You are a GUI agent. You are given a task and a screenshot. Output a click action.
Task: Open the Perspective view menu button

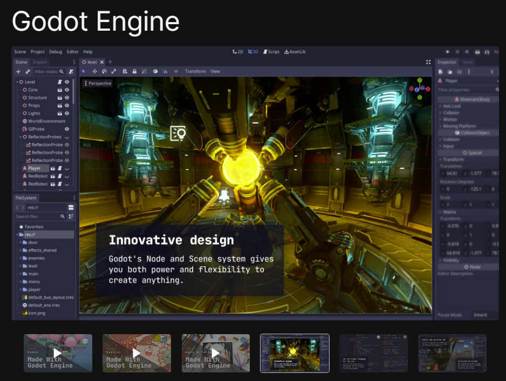click(98, 83)
